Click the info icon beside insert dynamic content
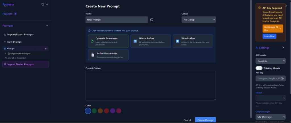The width and height of the screenshot is (291, 123). [89, 31]
